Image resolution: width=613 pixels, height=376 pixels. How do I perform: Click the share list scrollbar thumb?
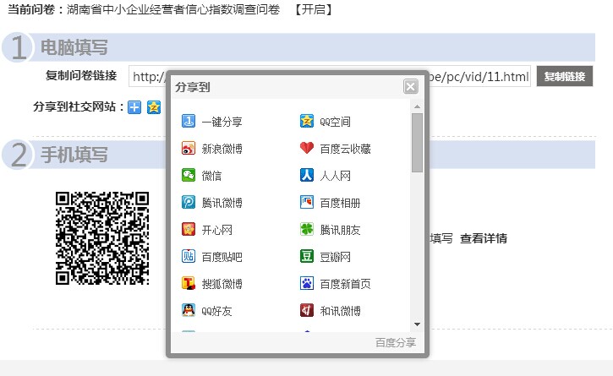pos(417,143)
